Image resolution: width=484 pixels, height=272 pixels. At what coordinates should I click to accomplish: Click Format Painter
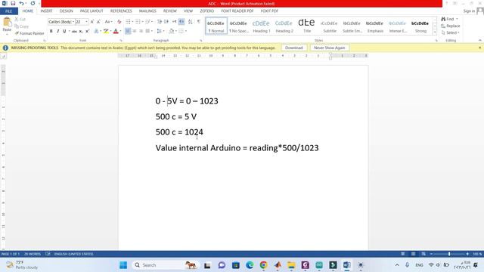29,33
